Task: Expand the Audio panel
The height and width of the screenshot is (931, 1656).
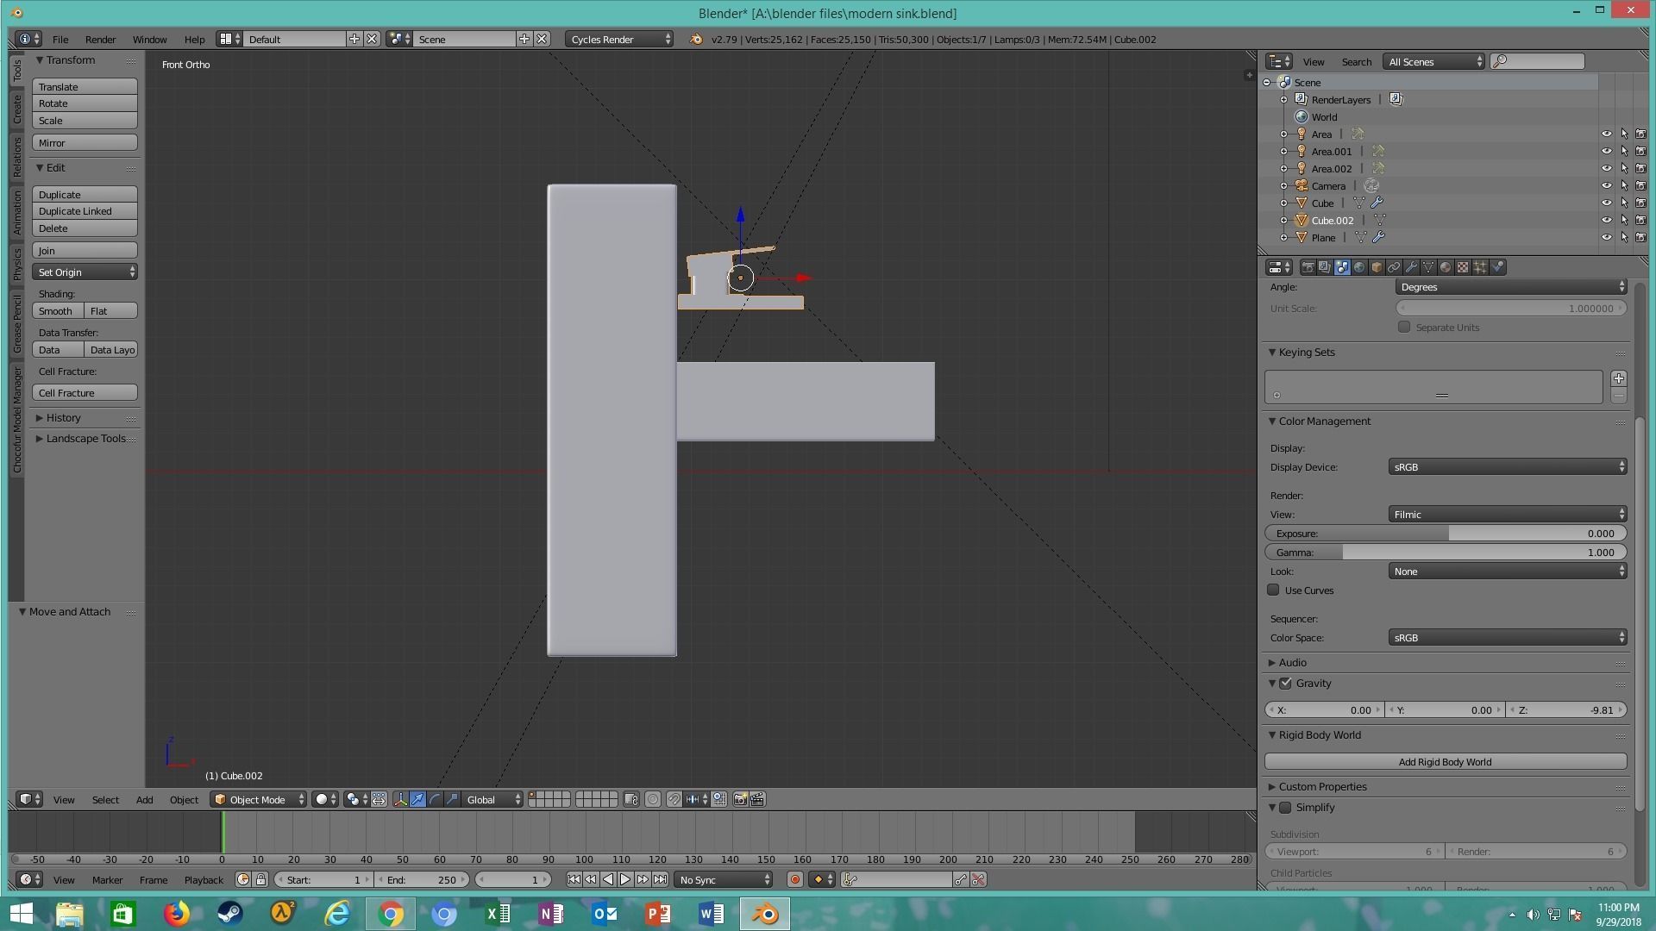Action: 1291,663
